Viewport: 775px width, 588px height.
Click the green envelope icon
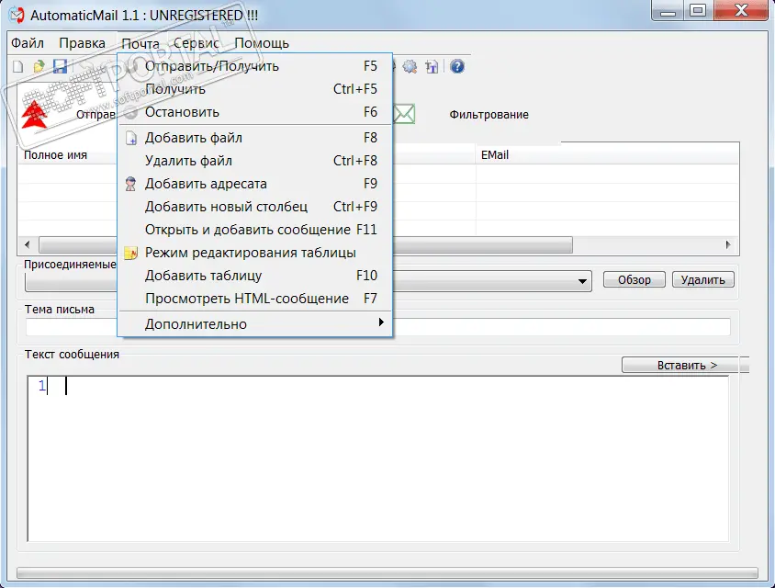404,114
